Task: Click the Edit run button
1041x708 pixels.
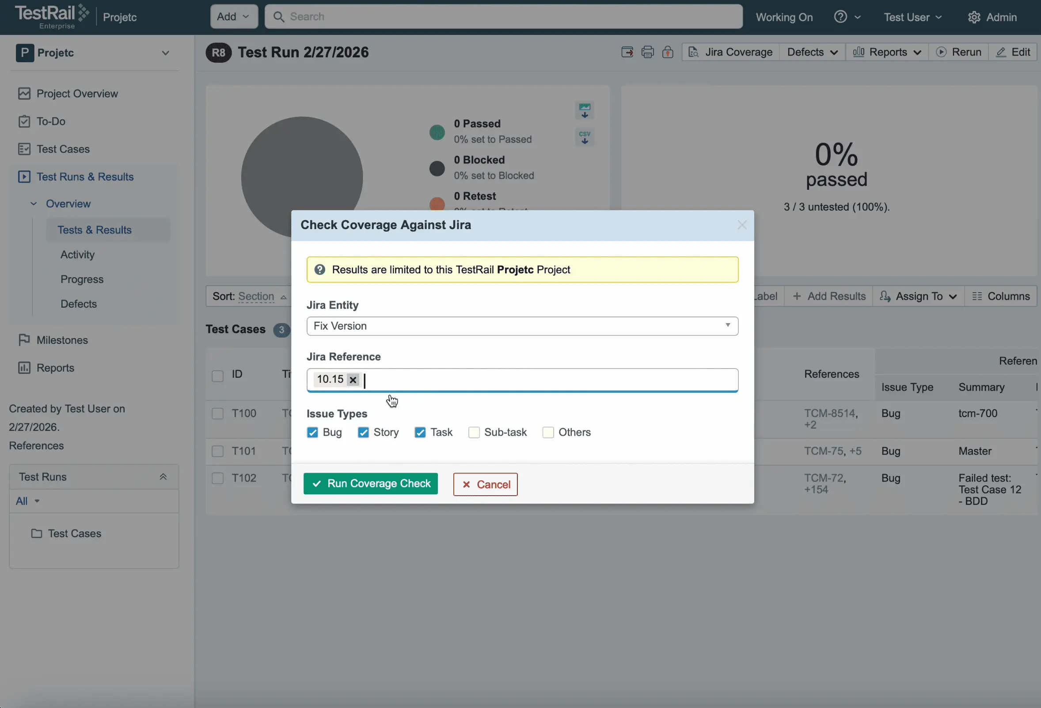Action: pyautogui.click(x=1013, y=53)
